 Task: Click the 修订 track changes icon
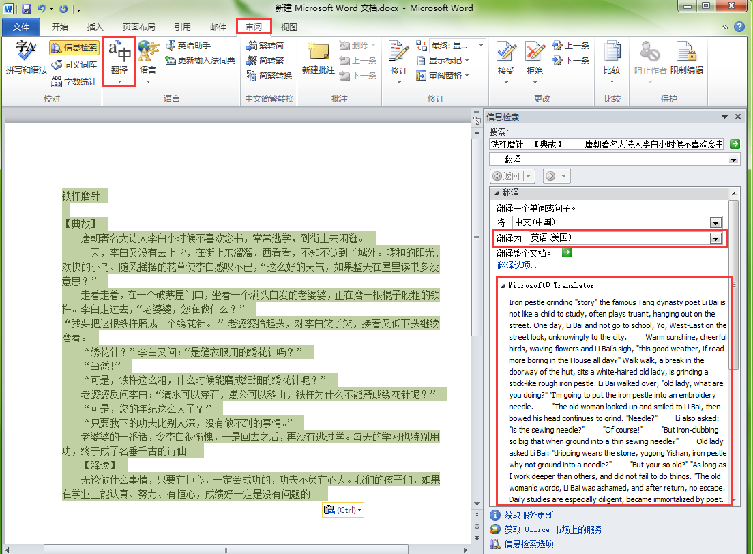click(x=398, y=52)
